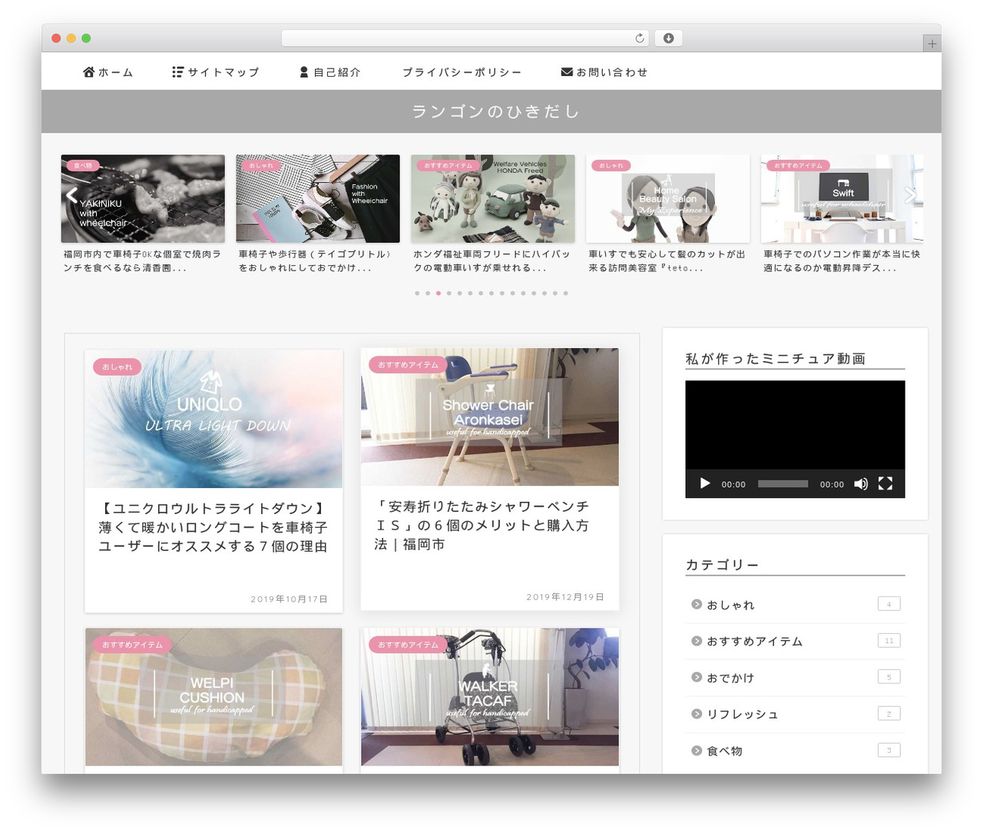
Task: Click the person icon beside 自己紹介
Action: click(x=304, y=72)
